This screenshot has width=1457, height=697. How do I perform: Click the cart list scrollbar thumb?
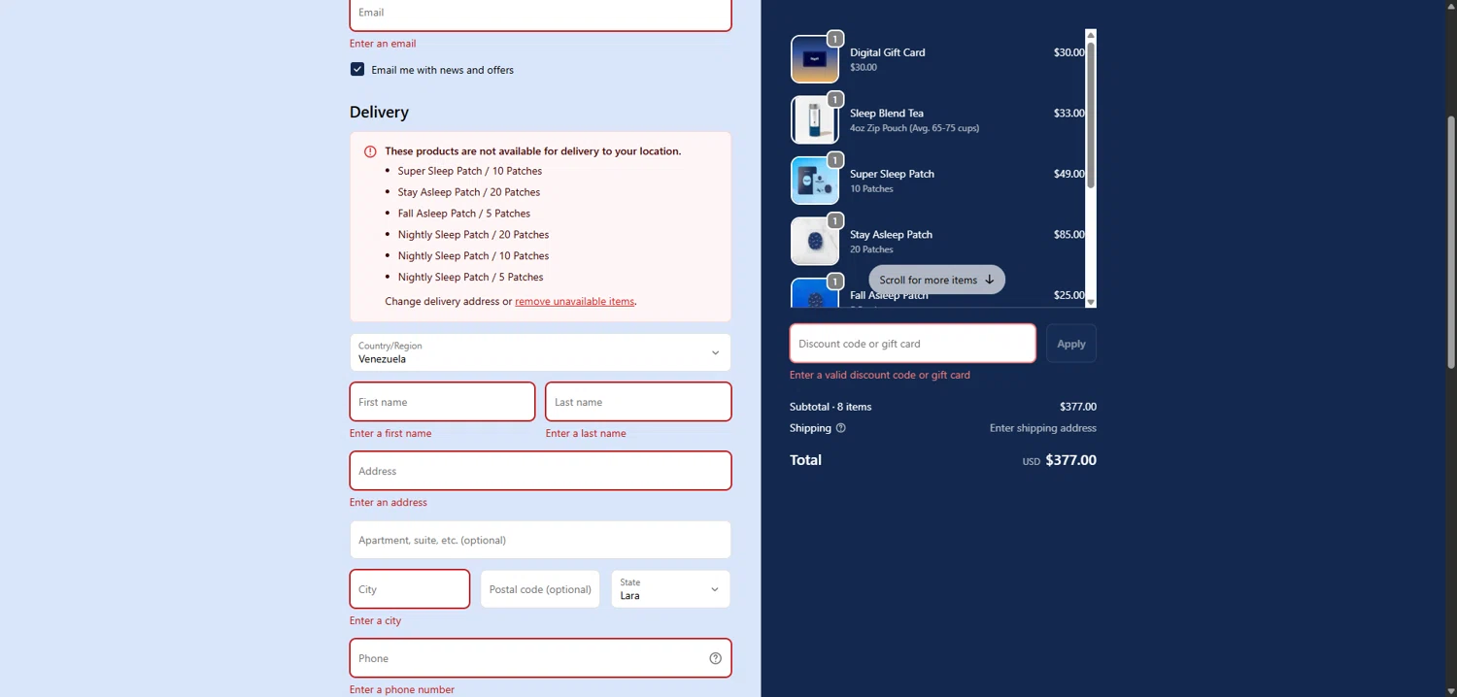1091,115
